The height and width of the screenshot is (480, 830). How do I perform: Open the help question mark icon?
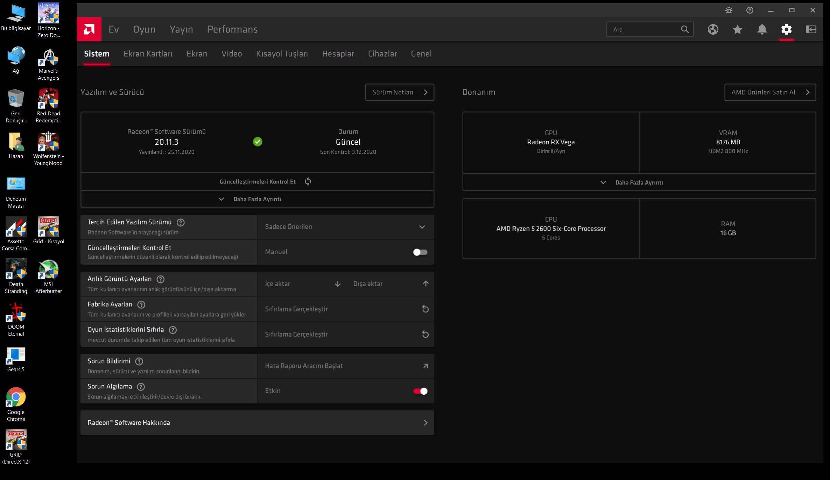pyautogui.click(x=750, y=10)
